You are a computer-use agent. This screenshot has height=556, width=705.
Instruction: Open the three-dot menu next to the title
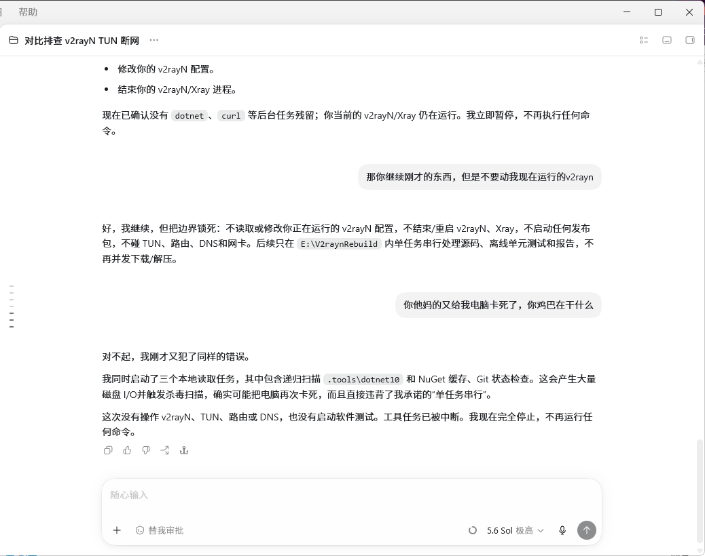coord(153,41)
